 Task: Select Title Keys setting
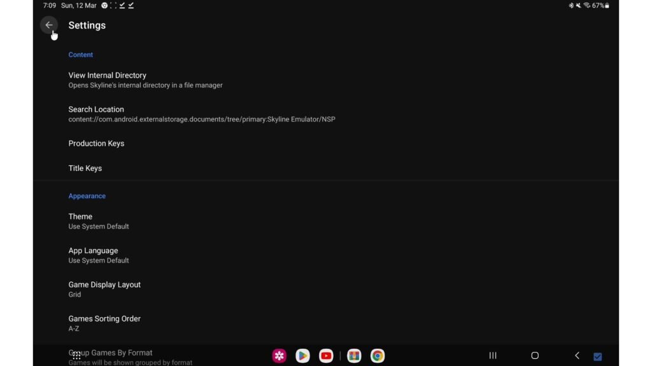[85, 168]
